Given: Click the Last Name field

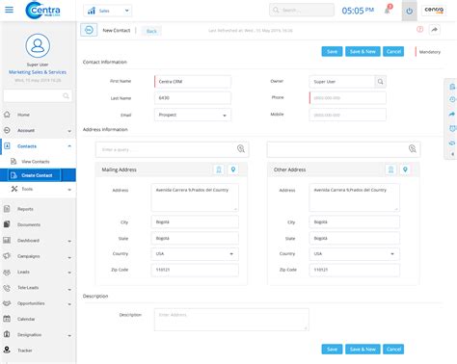Looking at the screenshot, I should click(193, 98).
